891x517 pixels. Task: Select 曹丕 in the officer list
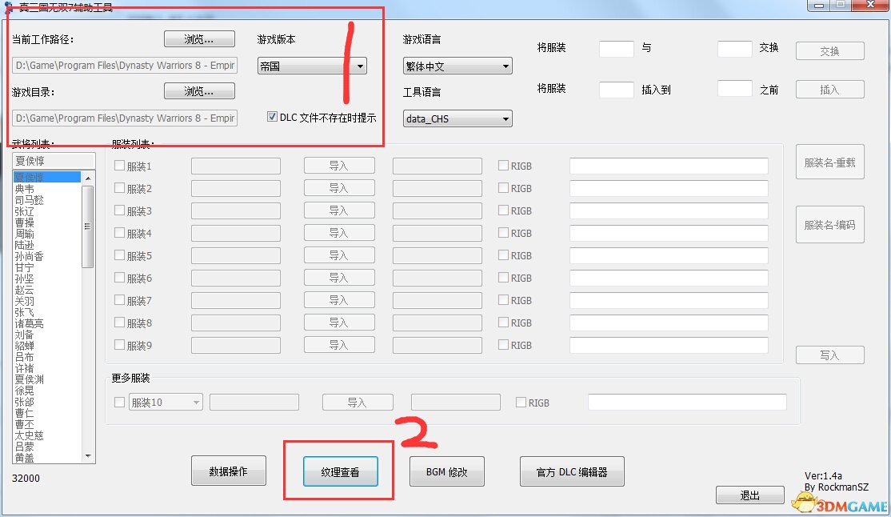click(25, 424)
